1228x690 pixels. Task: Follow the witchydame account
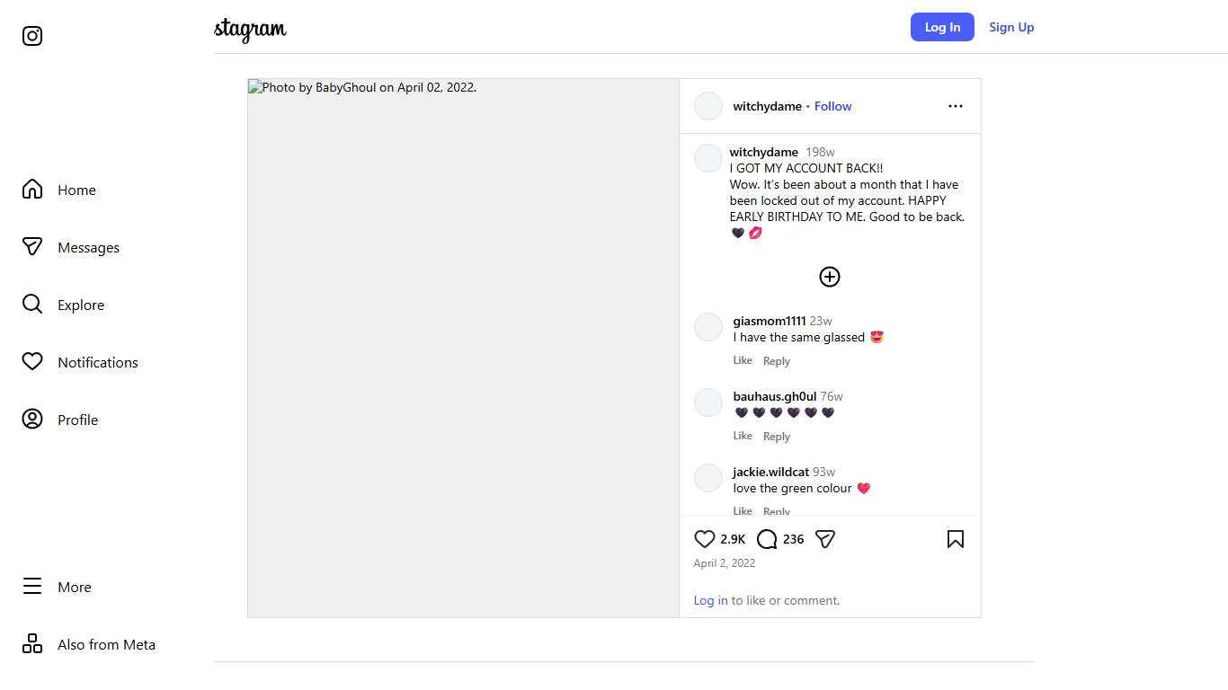click(x=832, y=106)
